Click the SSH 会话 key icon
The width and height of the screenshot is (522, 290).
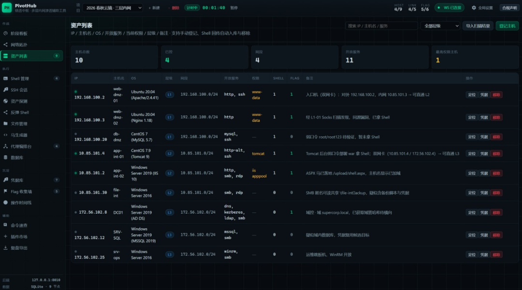5,90
